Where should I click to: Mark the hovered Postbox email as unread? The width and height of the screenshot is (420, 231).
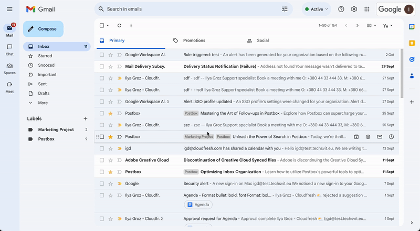click(x=380, y=137)
